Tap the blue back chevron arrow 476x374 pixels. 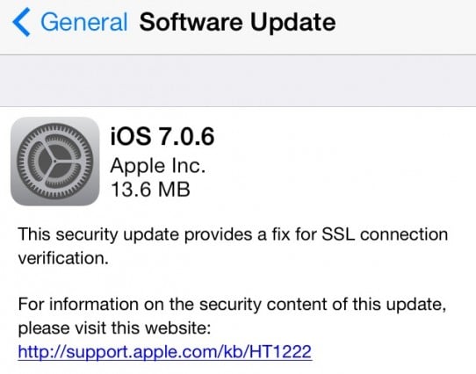(x=21, y=22)
